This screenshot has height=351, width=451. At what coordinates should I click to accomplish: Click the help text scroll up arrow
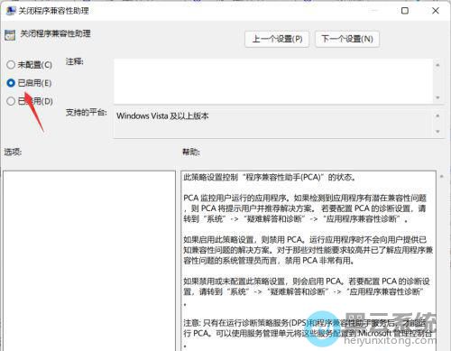[442, 177]
